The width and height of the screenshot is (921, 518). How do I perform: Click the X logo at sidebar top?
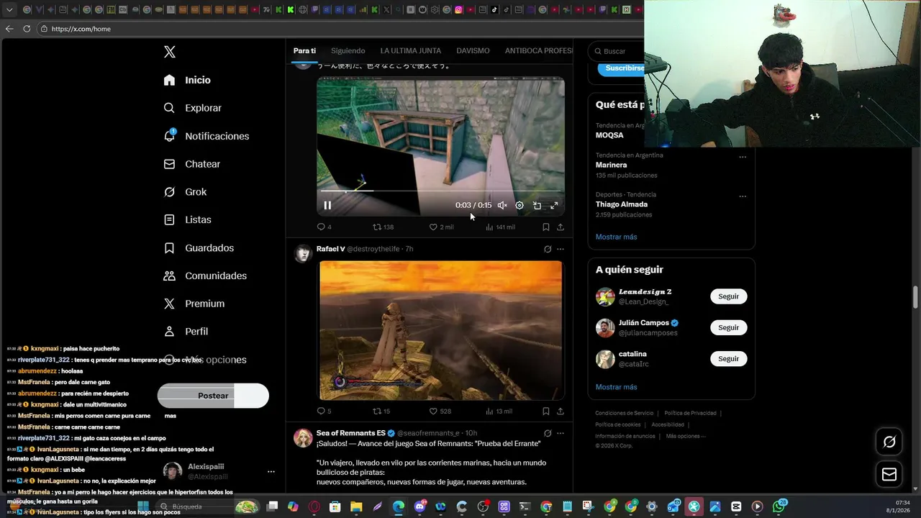pos(170,52)
